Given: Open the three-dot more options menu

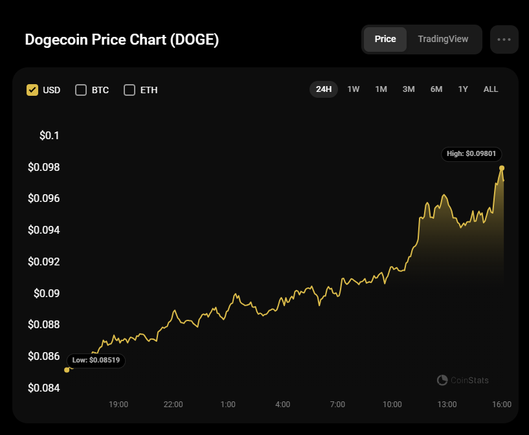Looking at the screenshot, I should [504, 39].
